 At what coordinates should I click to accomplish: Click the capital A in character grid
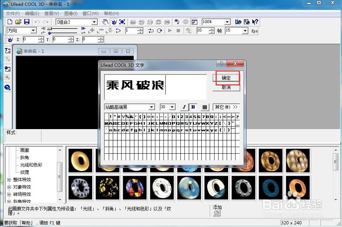click(111, 124)
